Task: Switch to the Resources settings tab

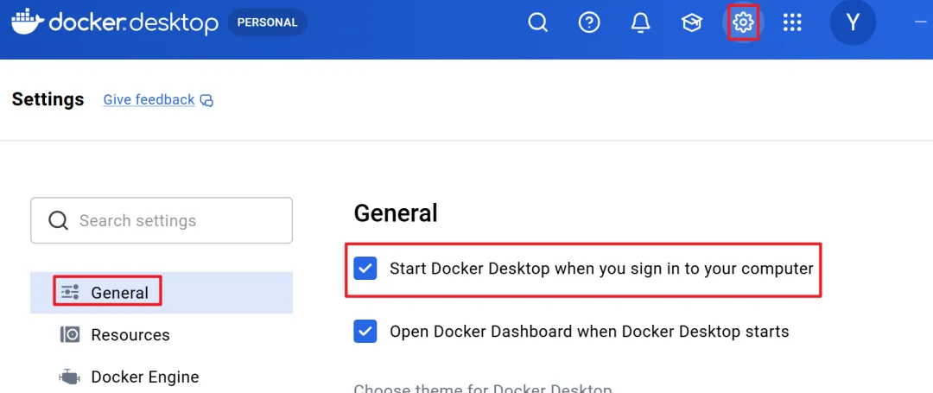Action: coord(162,335)
